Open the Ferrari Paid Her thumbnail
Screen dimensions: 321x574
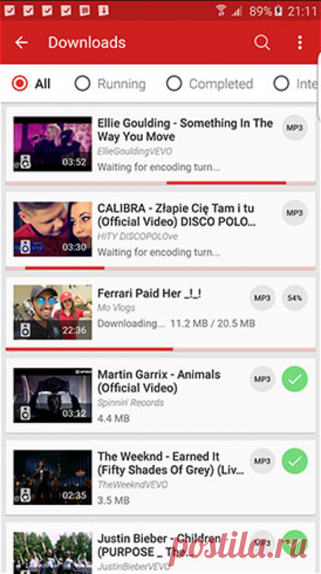pos(53,312)
